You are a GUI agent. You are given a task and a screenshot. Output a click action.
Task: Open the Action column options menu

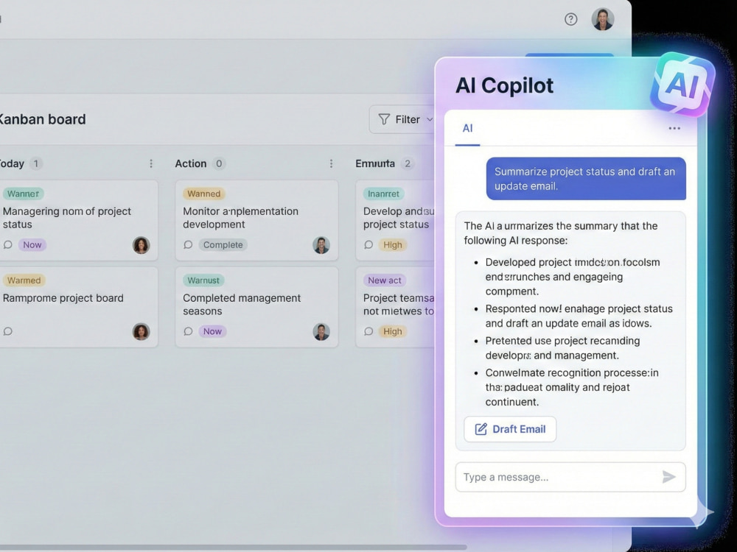(331, 163)
